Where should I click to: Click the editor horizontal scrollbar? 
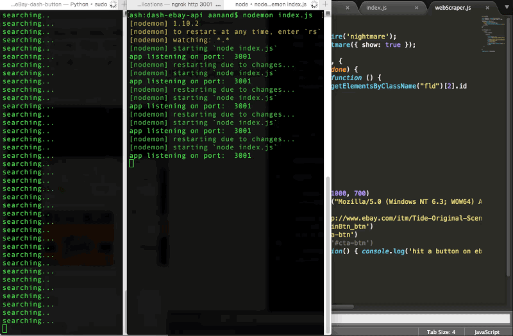(342, 307)
